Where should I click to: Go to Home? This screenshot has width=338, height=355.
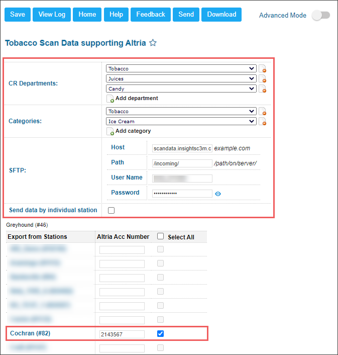(87, 15)
